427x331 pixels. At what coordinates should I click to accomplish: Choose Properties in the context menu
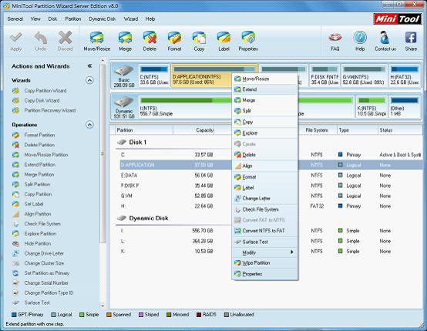264,274
